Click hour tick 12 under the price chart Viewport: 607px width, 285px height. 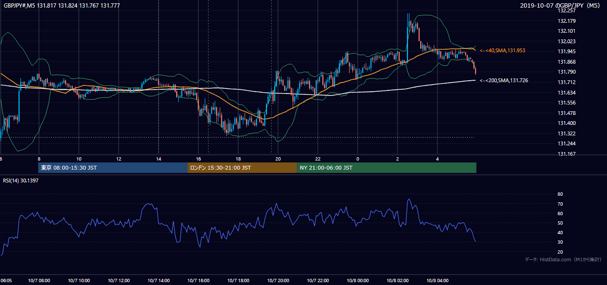(x=119, y=159)
